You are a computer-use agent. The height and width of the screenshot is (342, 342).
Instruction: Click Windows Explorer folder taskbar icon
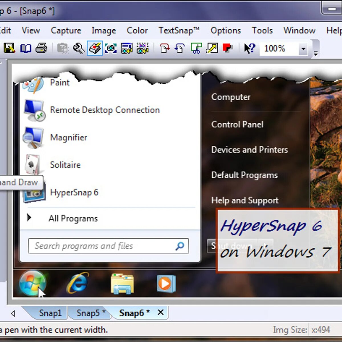(x=122, y=284)
